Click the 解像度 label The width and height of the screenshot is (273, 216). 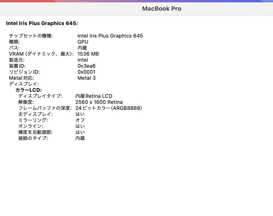pos(26,102)
